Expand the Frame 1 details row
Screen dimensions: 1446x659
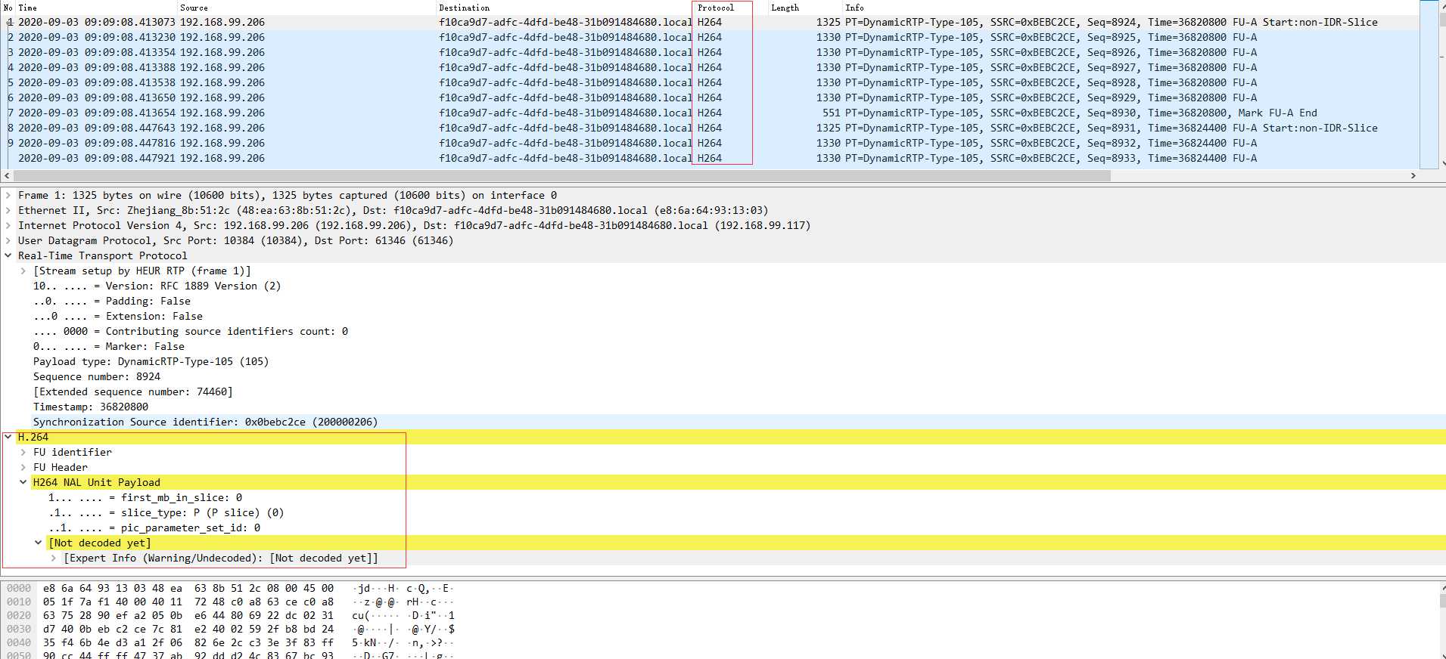click(8, 195)
